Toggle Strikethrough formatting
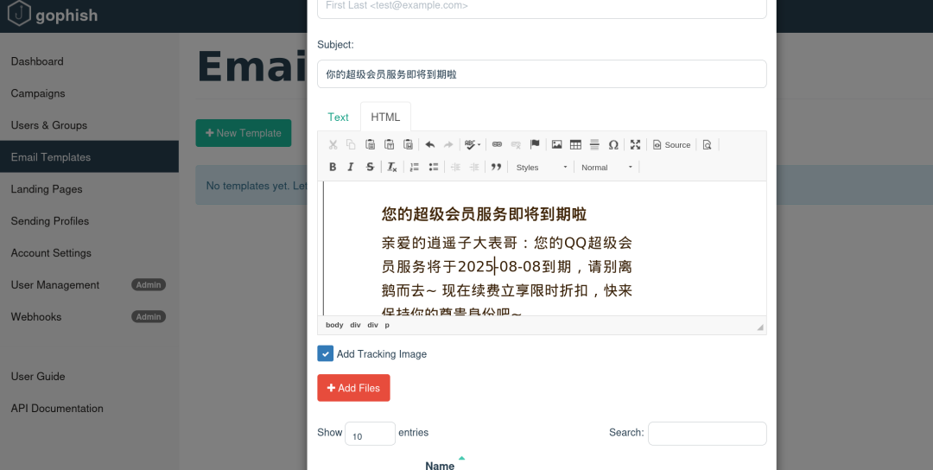The width and height of the screenshot is (933, 470). (370, 167)
